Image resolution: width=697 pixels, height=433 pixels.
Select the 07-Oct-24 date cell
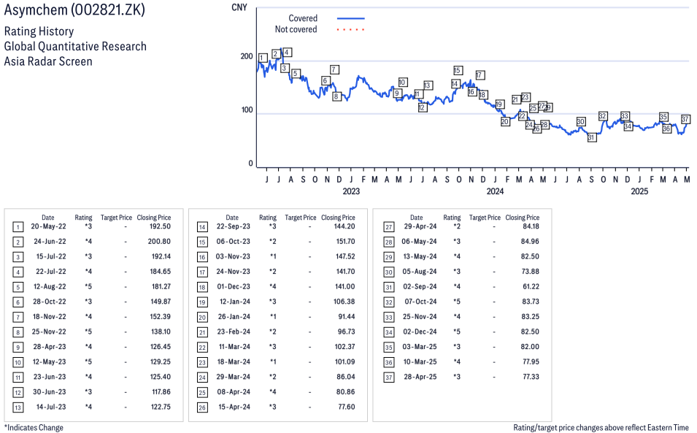(420, 302)
